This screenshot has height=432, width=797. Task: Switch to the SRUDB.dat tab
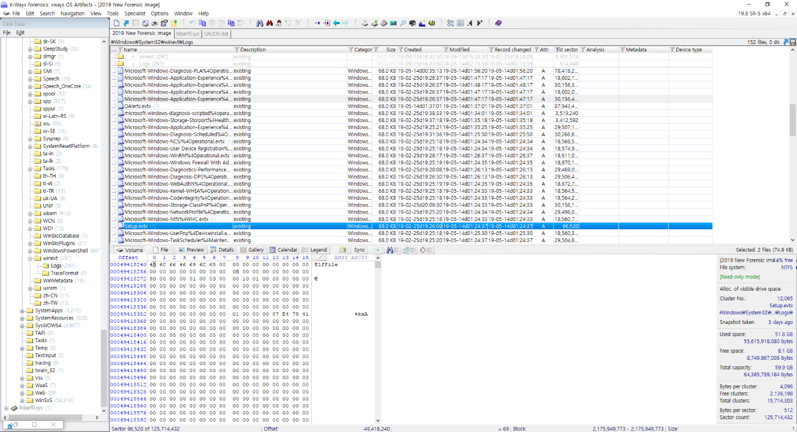(x=217, y=33)
